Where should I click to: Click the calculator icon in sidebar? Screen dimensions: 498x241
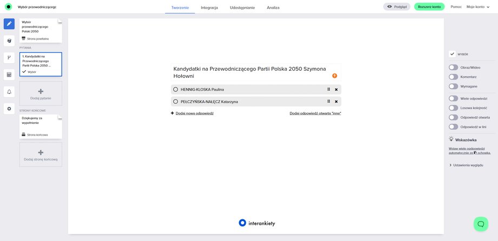(x=9, y=75)
